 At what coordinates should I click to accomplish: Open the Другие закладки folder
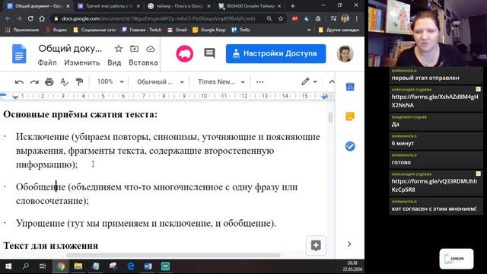pyautogui.click(x=339, y=30)
